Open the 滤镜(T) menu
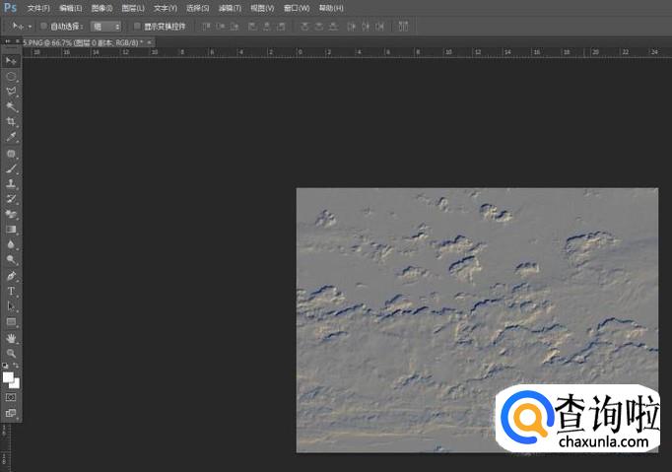672x472 pixels. pyautogui.click(x=231, y=8)
